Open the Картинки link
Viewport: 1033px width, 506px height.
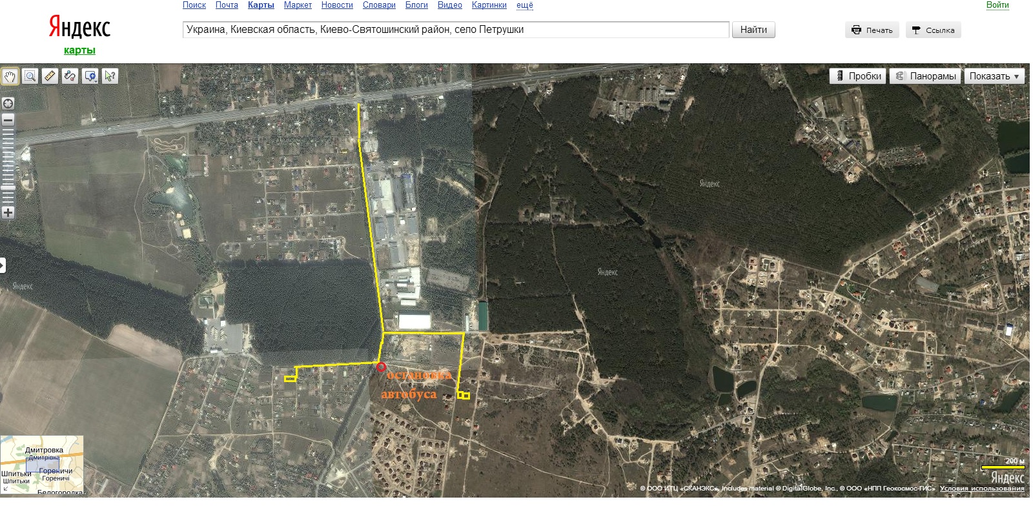pyautogui.click(x=489, y=5)
